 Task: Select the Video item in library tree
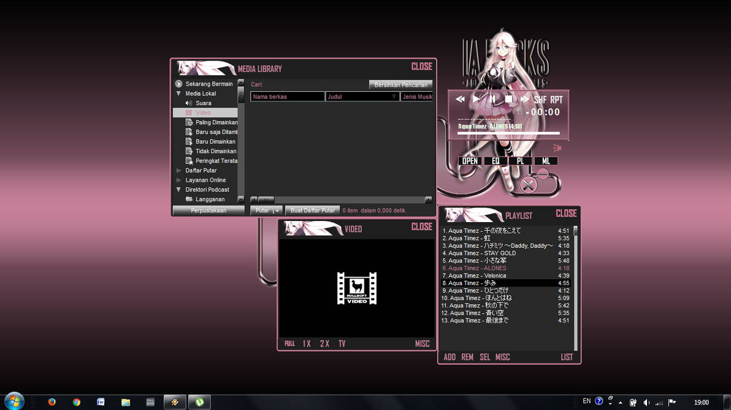coord(205,113)
